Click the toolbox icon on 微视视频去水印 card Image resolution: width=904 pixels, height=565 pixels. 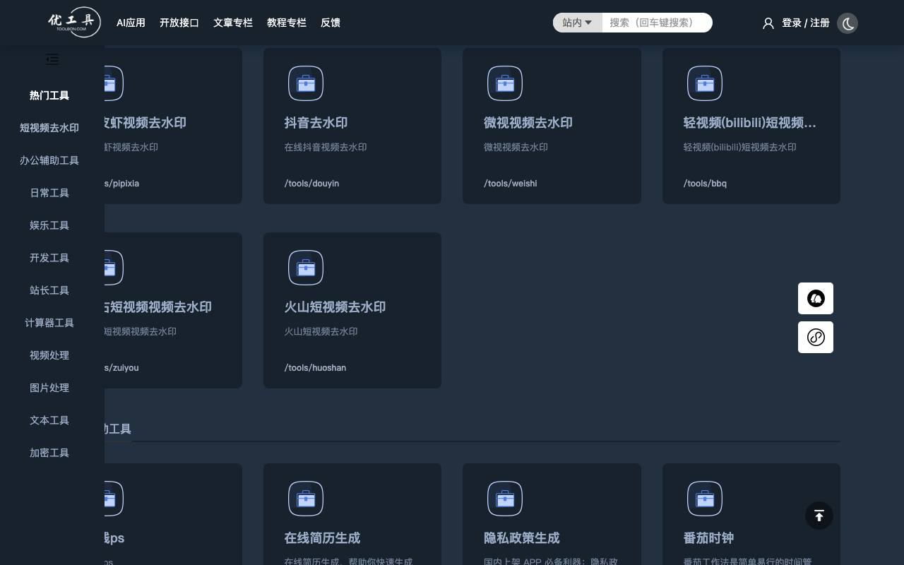coord(505,83)
